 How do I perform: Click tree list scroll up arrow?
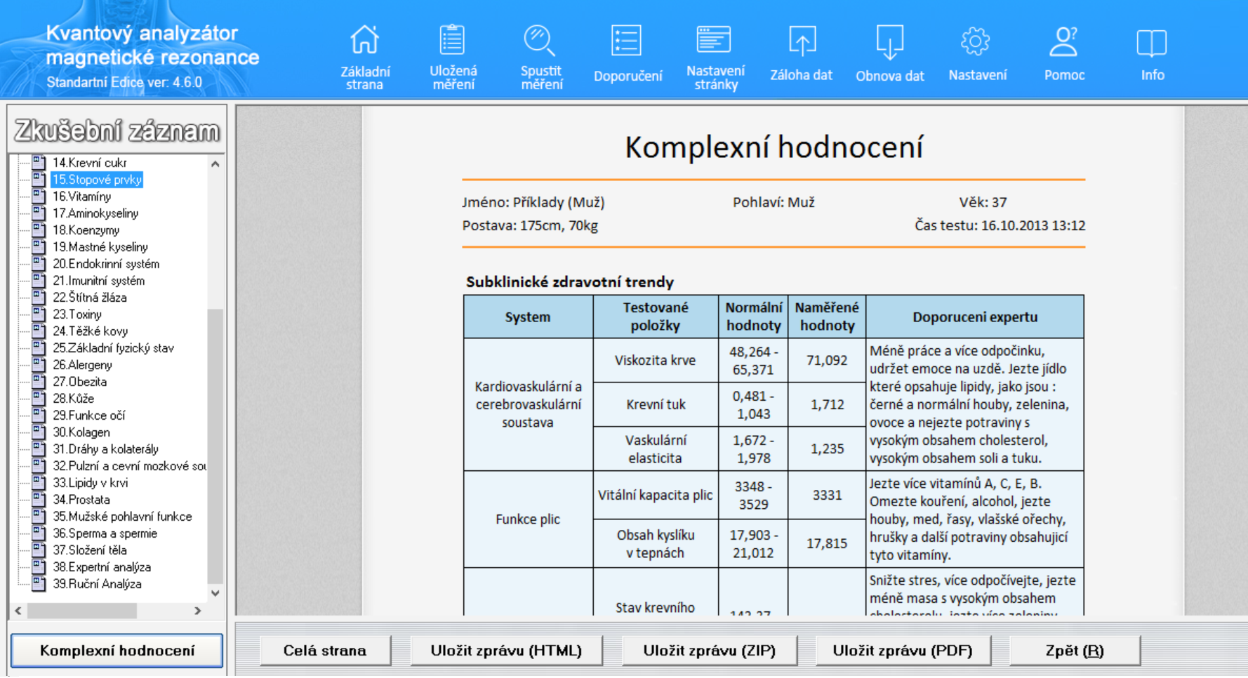pyautogui.click(x=215, y=164)
